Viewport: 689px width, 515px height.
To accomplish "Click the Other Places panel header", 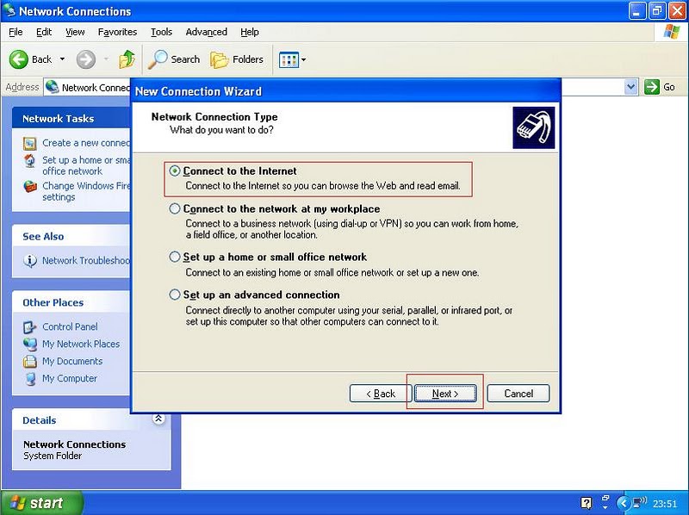I will (71, 302).
